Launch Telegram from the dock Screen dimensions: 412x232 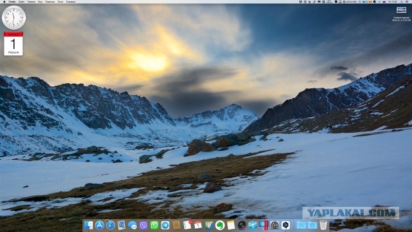point(165,225)
